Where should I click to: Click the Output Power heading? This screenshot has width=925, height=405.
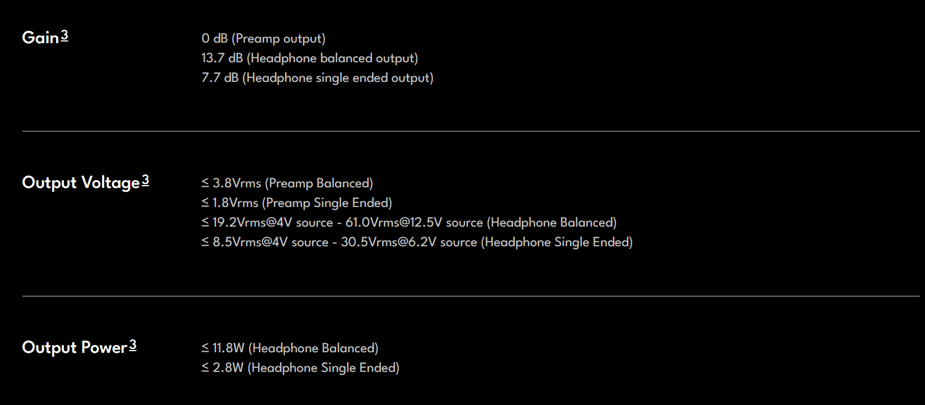coord(75,348)
